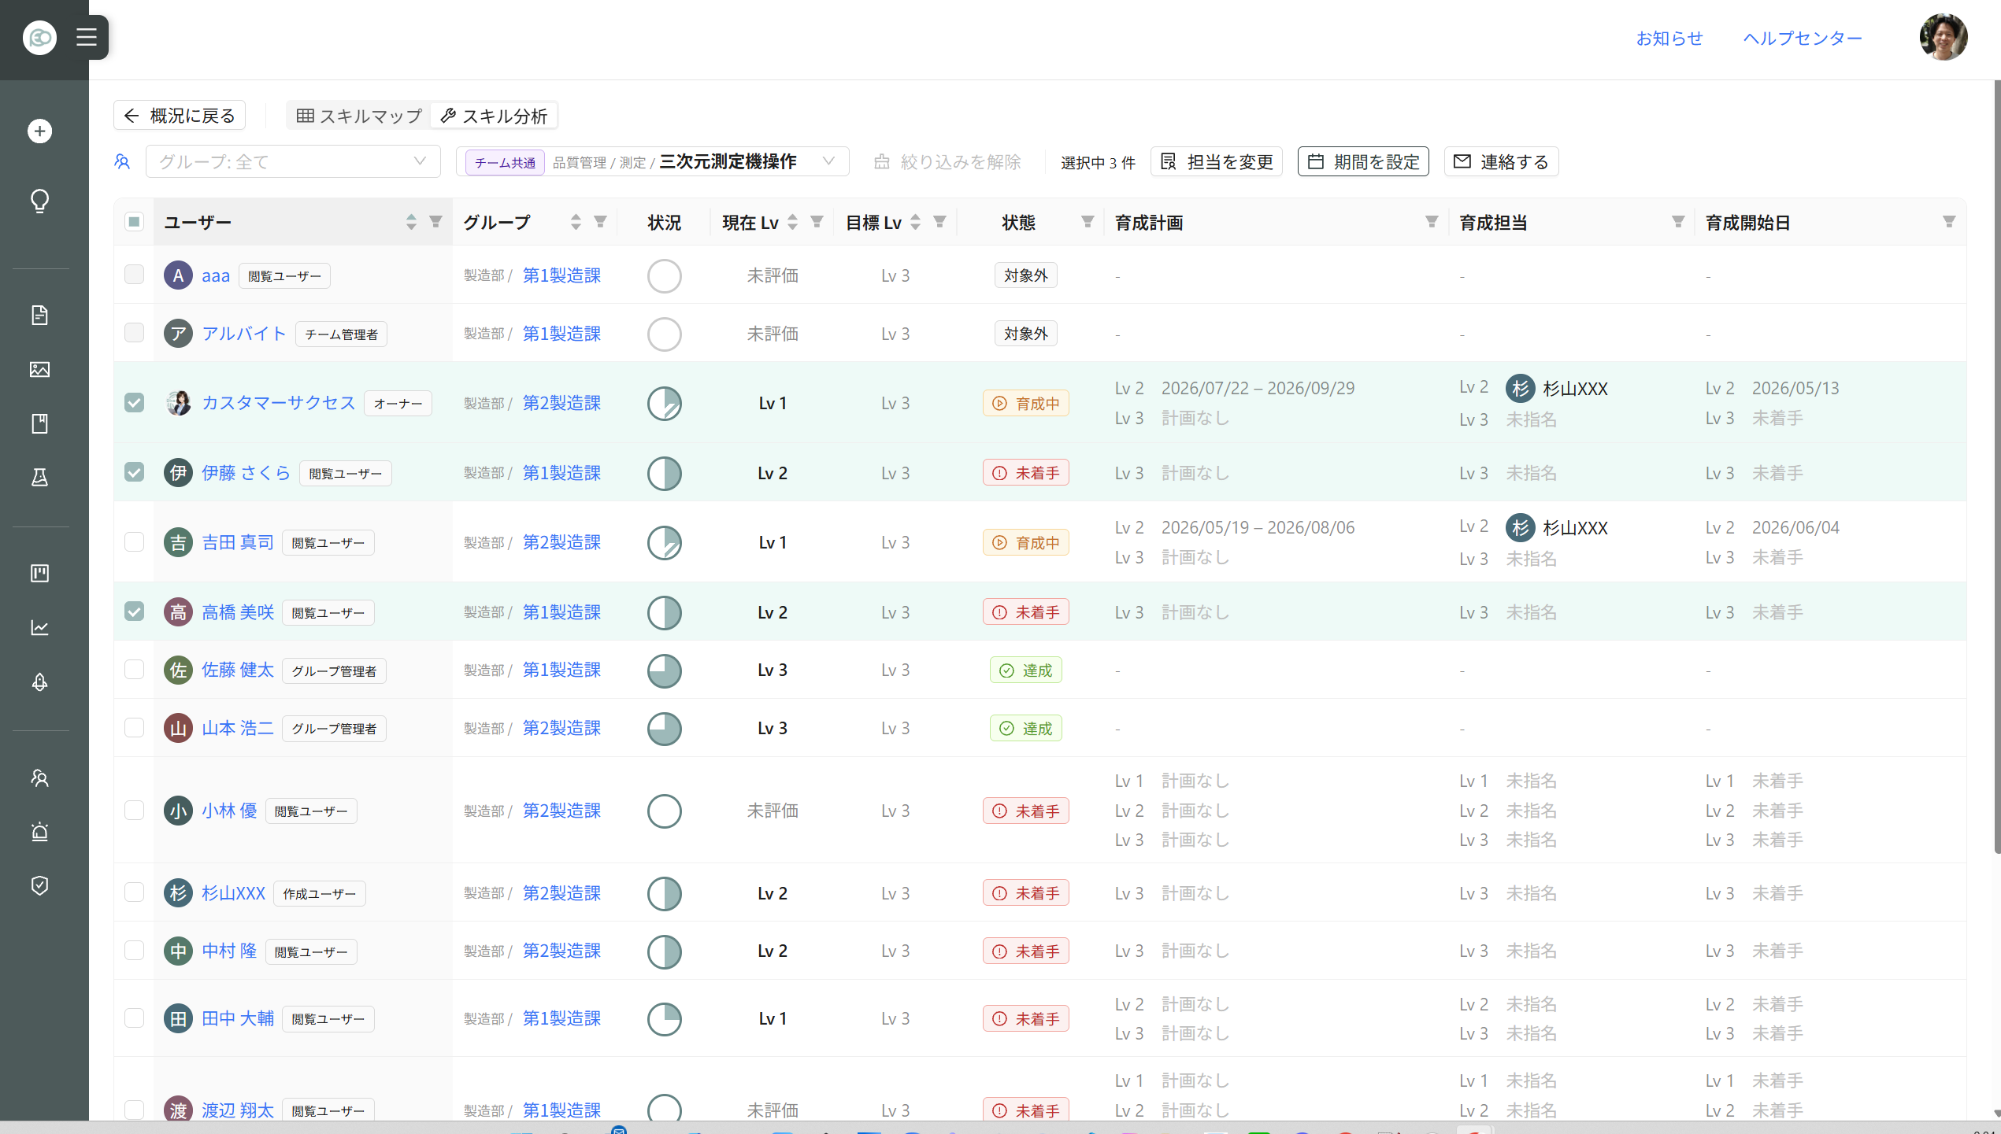Switch to the スキル分析 tab
2001x1134 pixels.
(x=494, y=116)
